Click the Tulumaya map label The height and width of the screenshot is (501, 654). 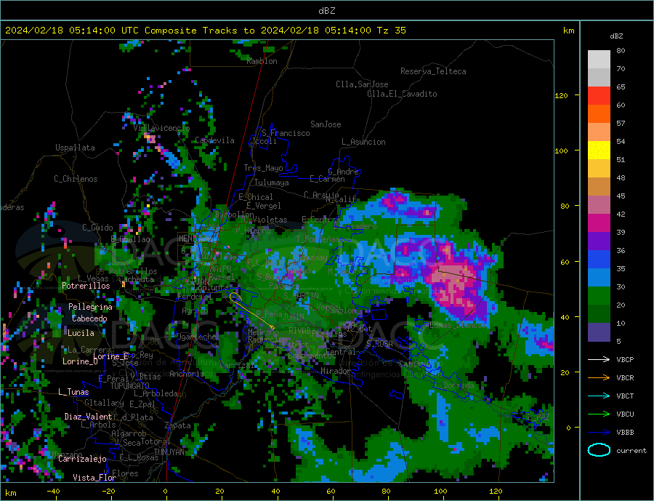click(272, 183)
